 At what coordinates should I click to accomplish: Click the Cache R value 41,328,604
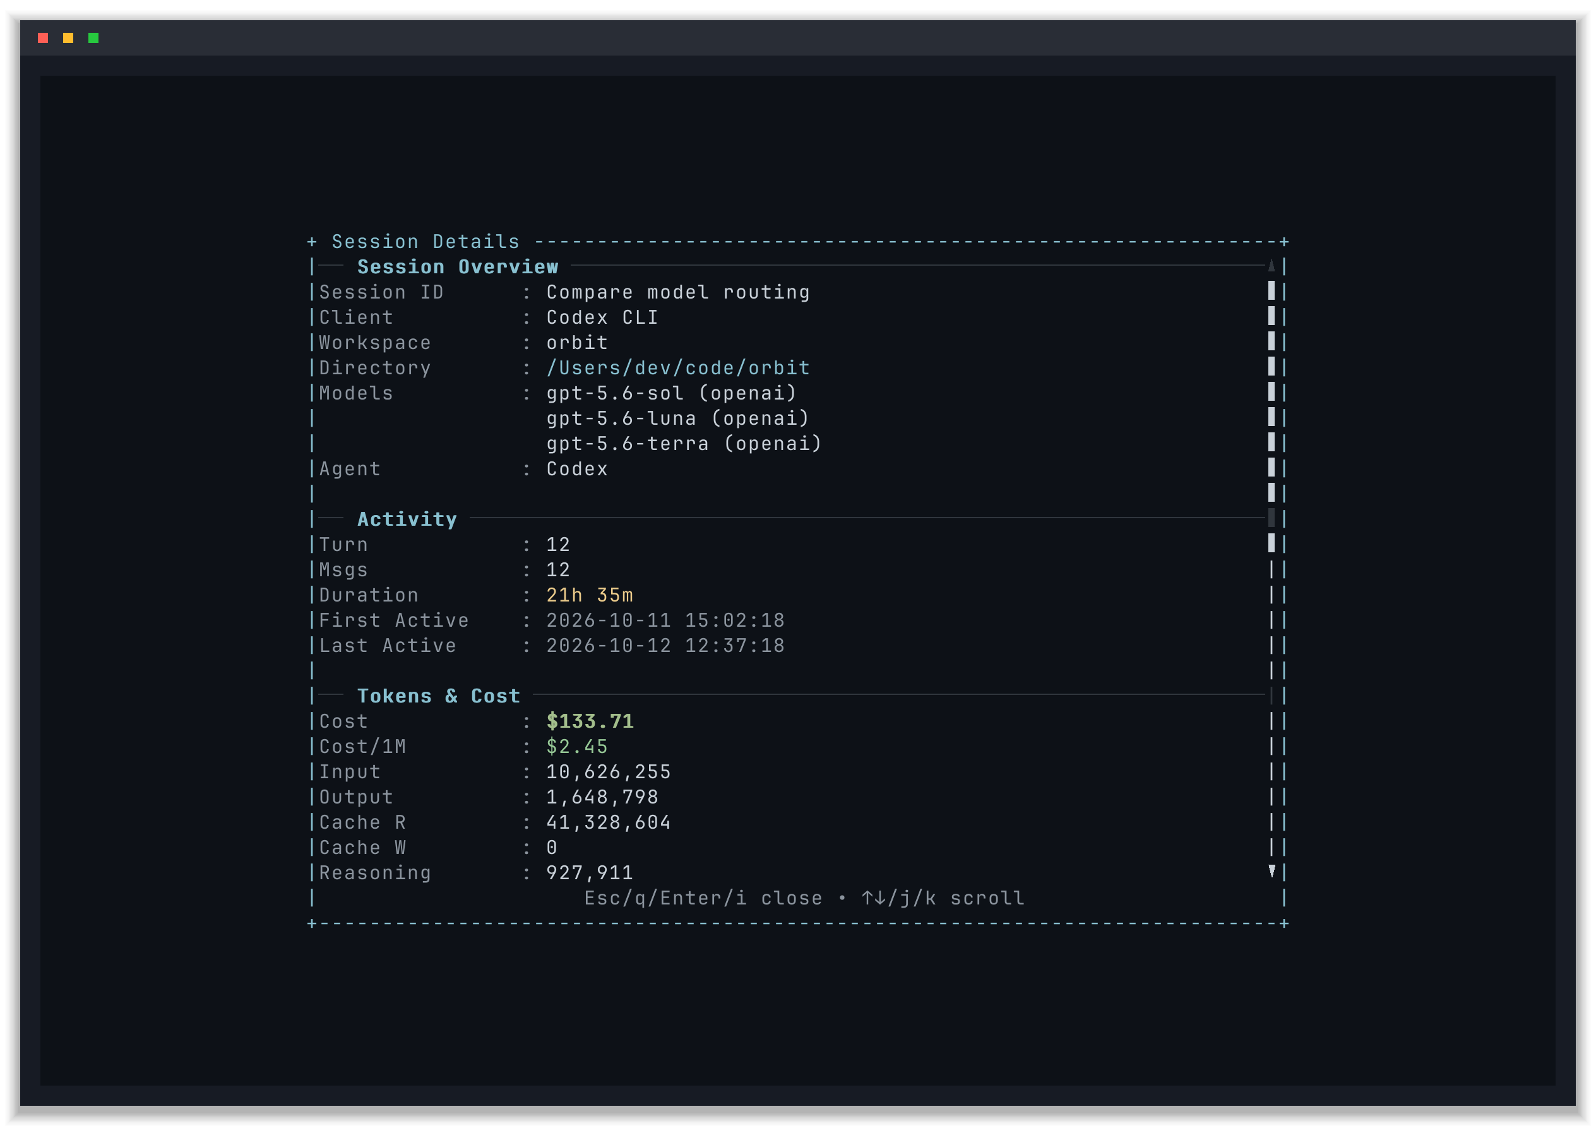point(608,822)
